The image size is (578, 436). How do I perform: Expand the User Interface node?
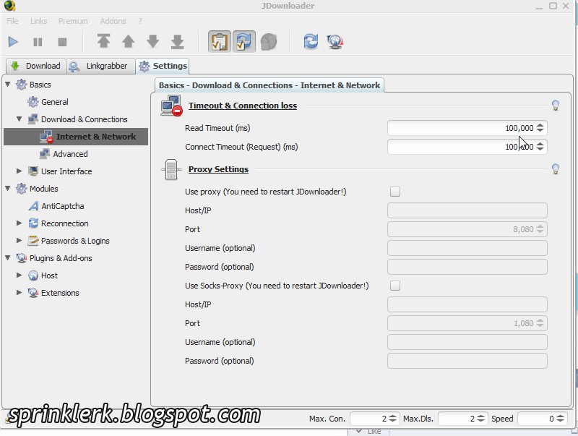click(x=20, y=171)
